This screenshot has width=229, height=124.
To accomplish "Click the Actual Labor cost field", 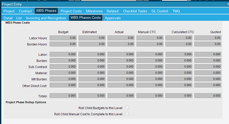I will coord(121,54).
